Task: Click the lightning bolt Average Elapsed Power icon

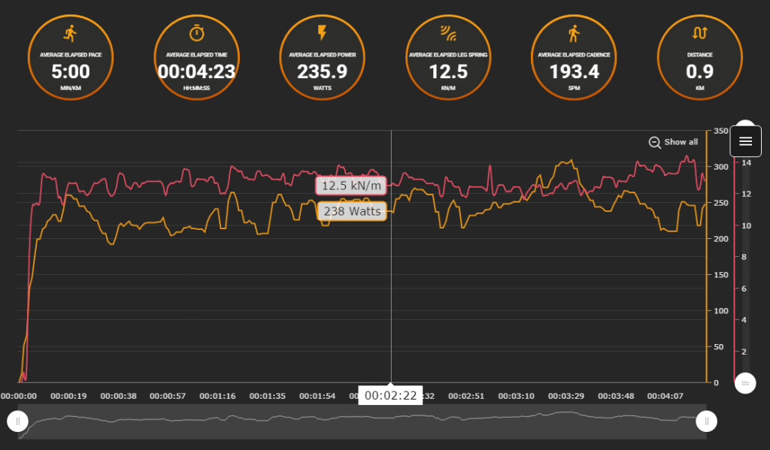Action: coord(322,33)
